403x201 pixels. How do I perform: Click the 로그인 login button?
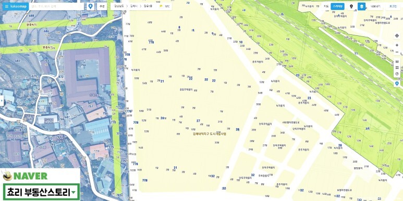pos(393,6)
